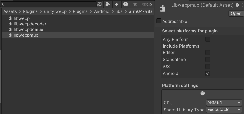244x114 pixels.
Task: Filter project search by type icon
Action: coord(108,4)
